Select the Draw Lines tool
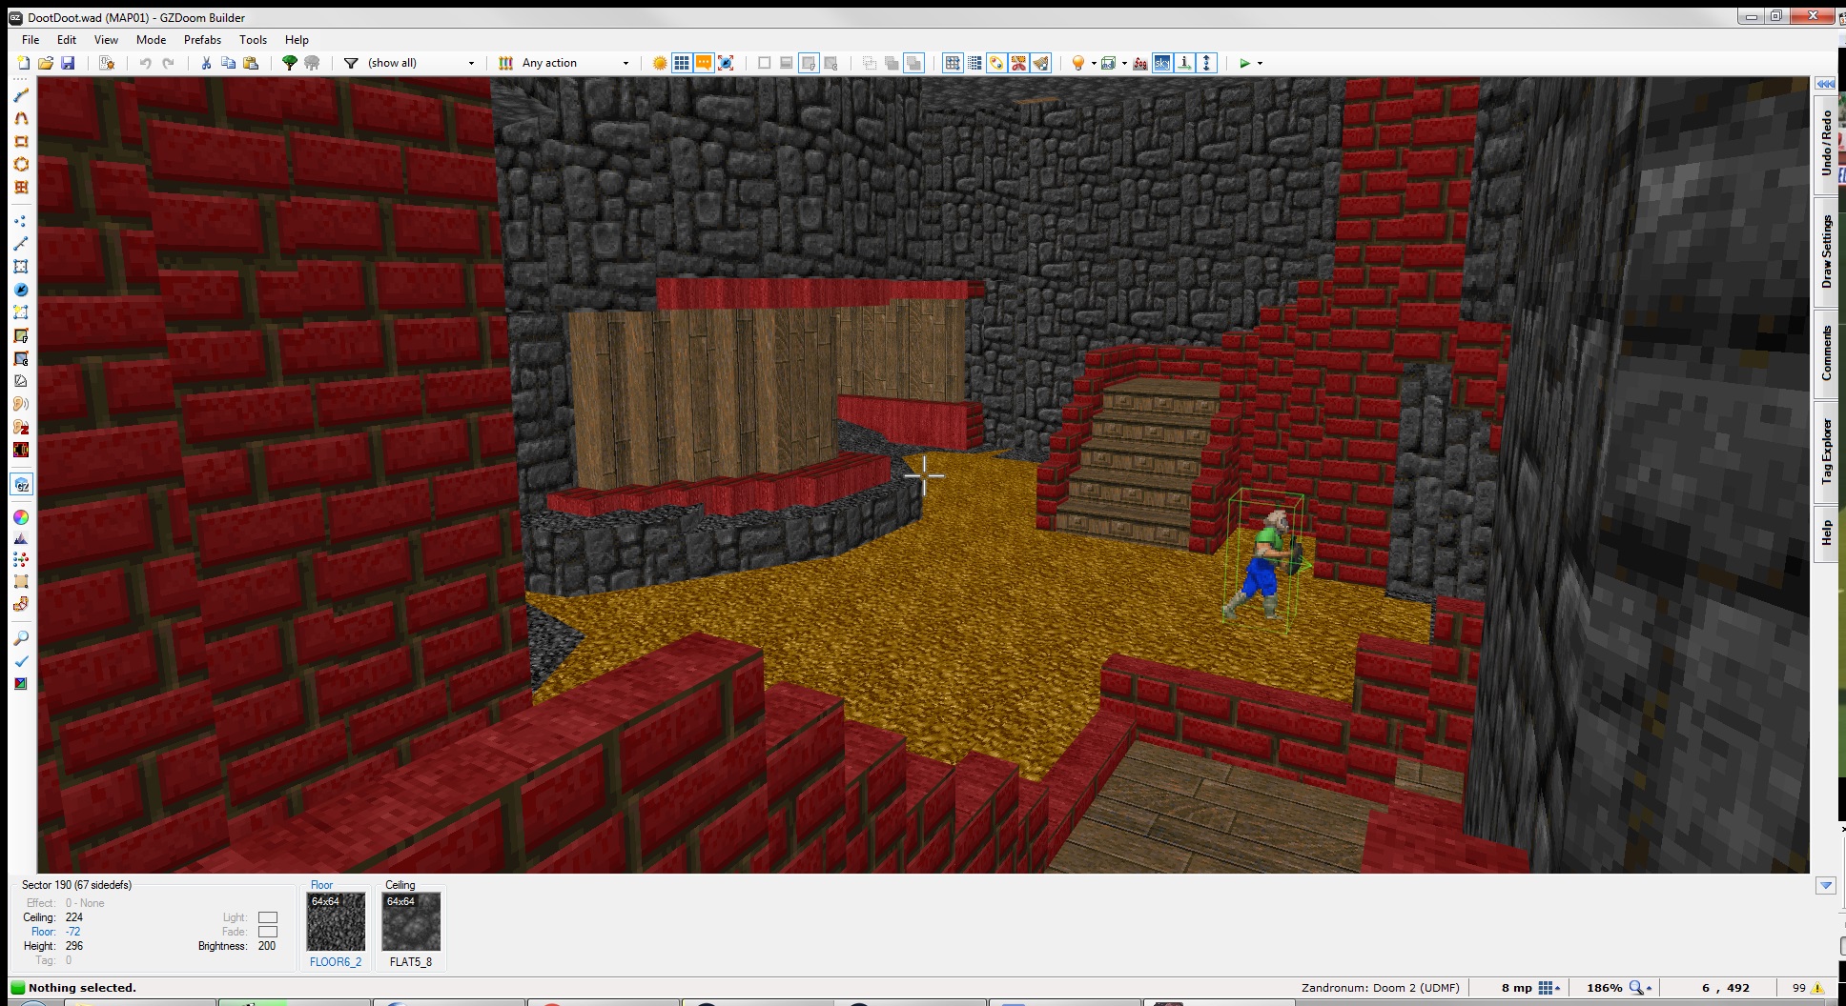 click(x=21, y=95)
